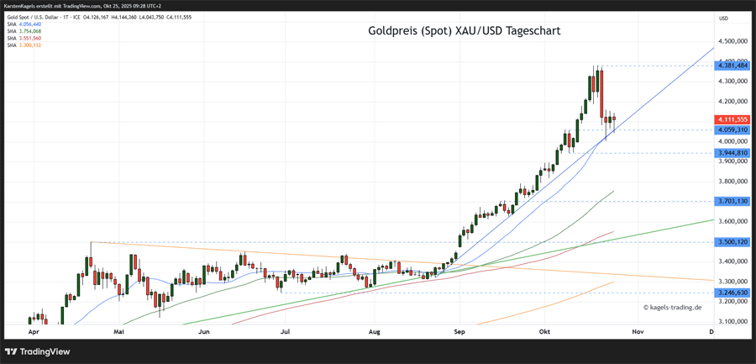Screen dimensions: 756x364
Task: Click the 3.944,810 price level tag
Action: click(x=732, y=153)
